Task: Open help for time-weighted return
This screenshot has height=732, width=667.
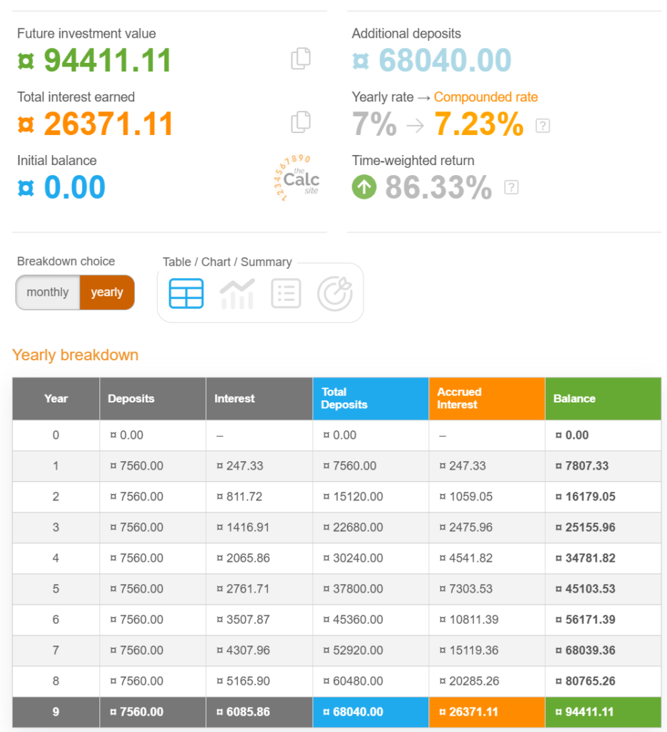Action: point(511,188)
